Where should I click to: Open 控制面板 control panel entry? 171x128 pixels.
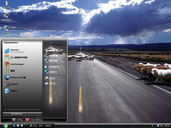click(52, 67)
